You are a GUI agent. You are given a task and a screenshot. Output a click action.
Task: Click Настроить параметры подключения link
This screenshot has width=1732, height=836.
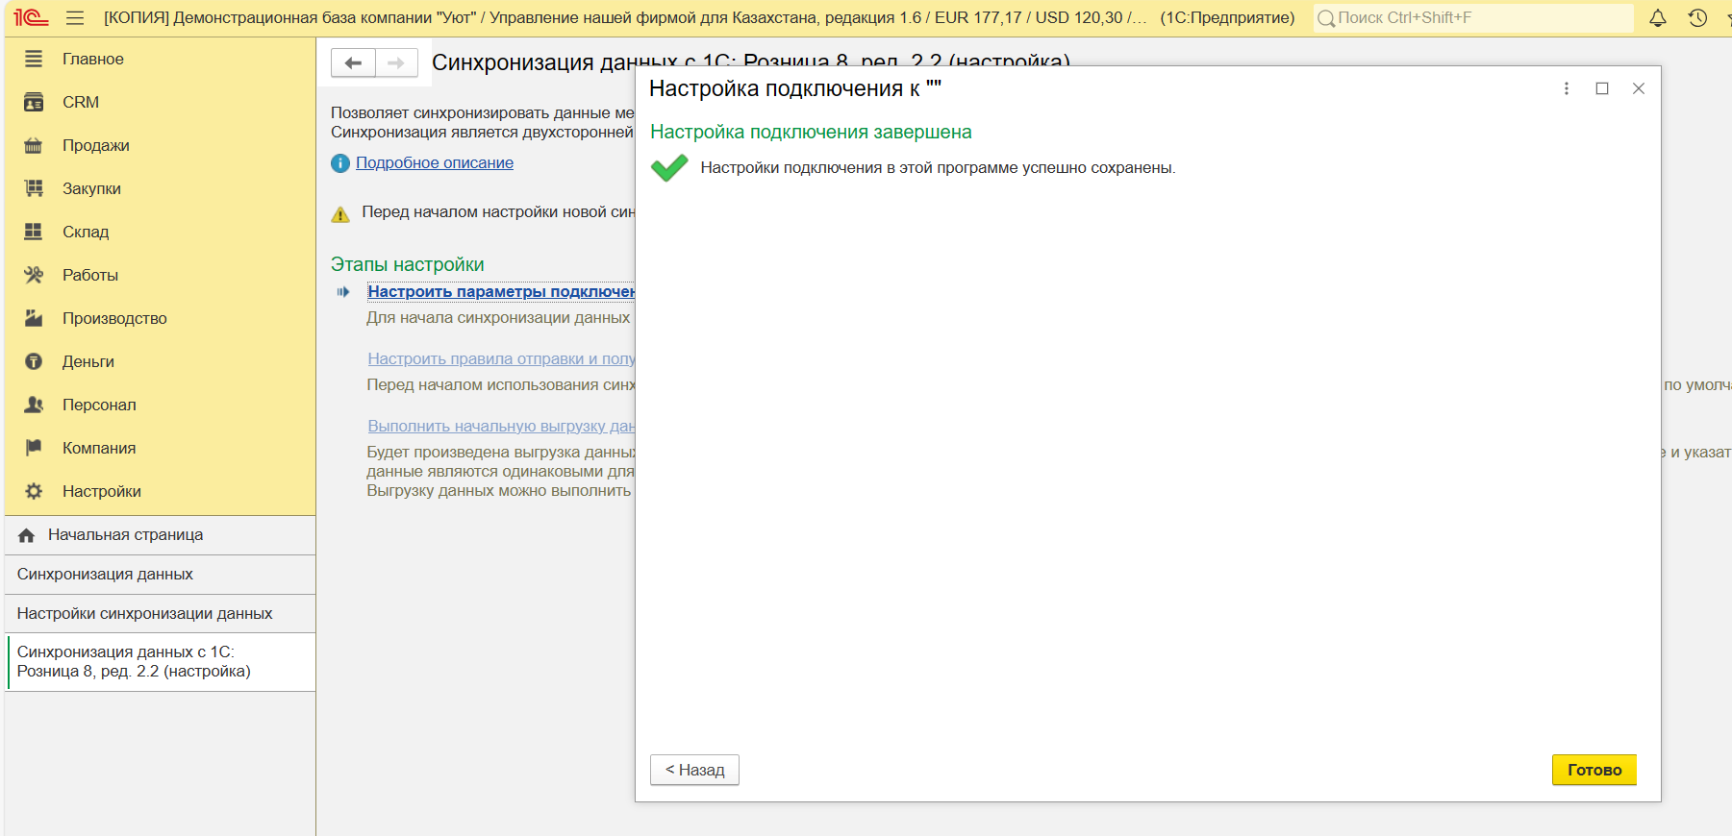500,291
